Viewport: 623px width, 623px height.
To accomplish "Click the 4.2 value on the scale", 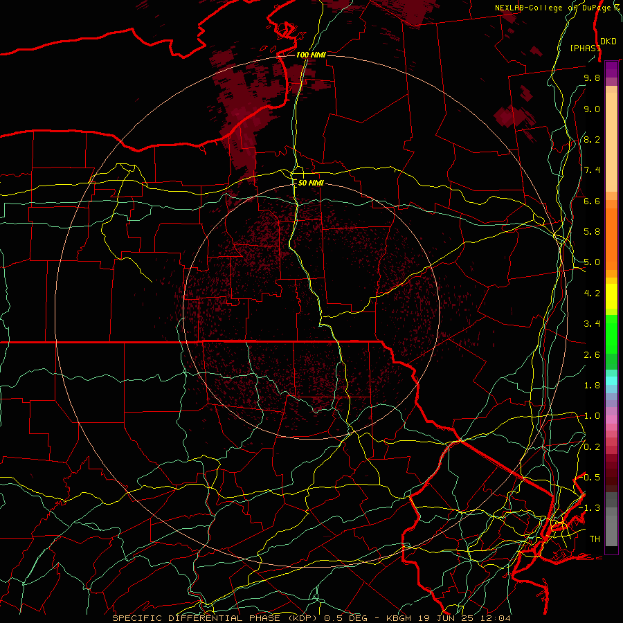I will tap(592, 294).
